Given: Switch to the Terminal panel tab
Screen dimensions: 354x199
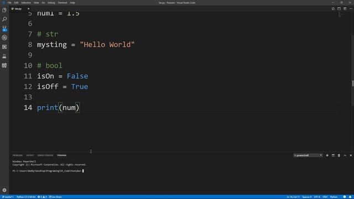Looking at the screenshot, I should point(61,155).
